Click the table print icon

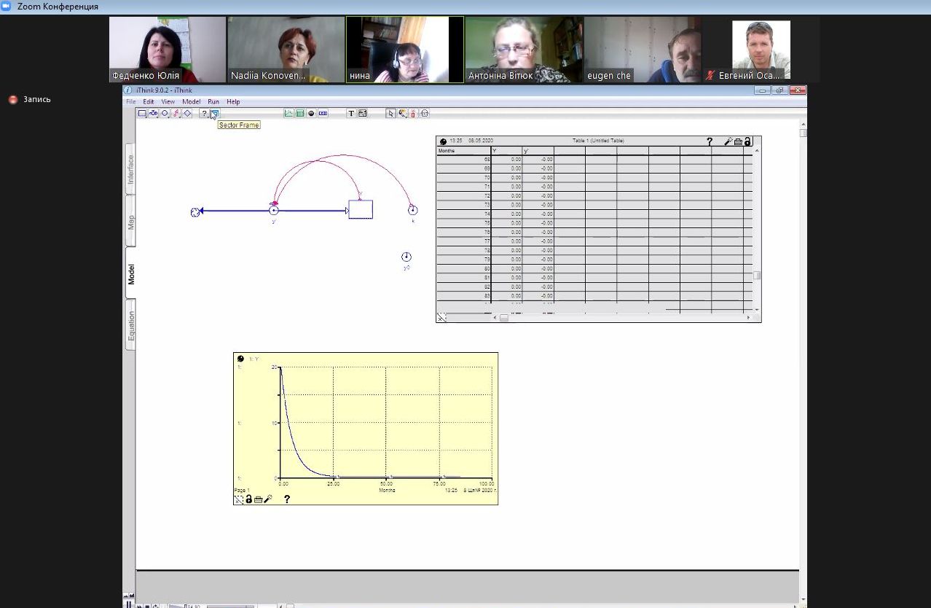click(x=738, y=141)
